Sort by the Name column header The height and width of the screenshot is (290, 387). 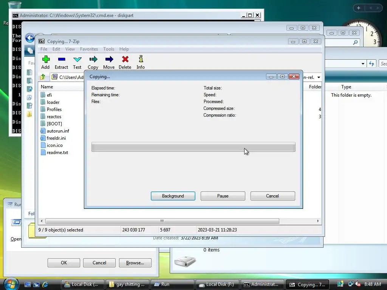(47, 87)
